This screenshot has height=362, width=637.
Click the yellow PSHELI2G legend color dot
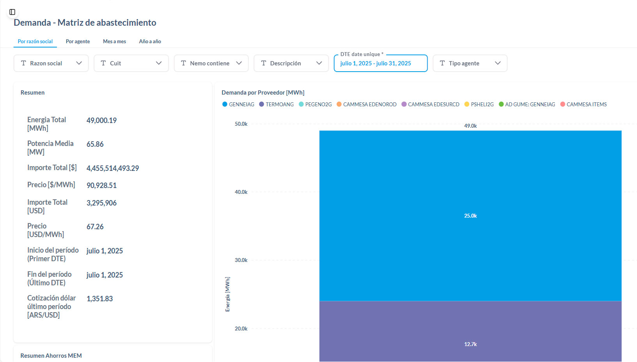coord(467,104)
